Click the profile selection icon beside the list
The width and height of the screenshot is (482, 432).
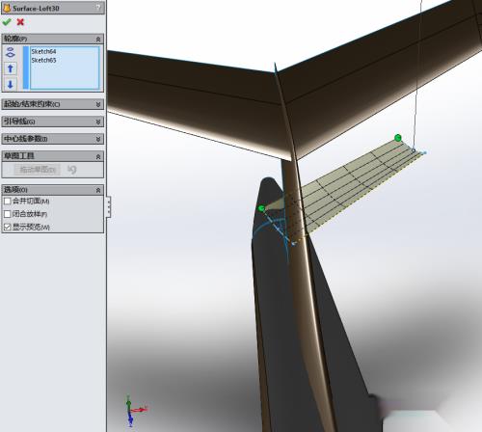(x=11, y=52)
